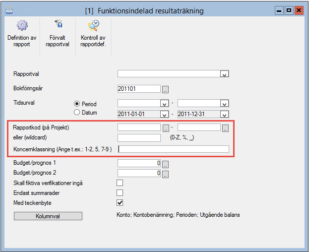
Task: Expand the 2011-12-31 end date dropdown
Action: [x=224, y=114]
